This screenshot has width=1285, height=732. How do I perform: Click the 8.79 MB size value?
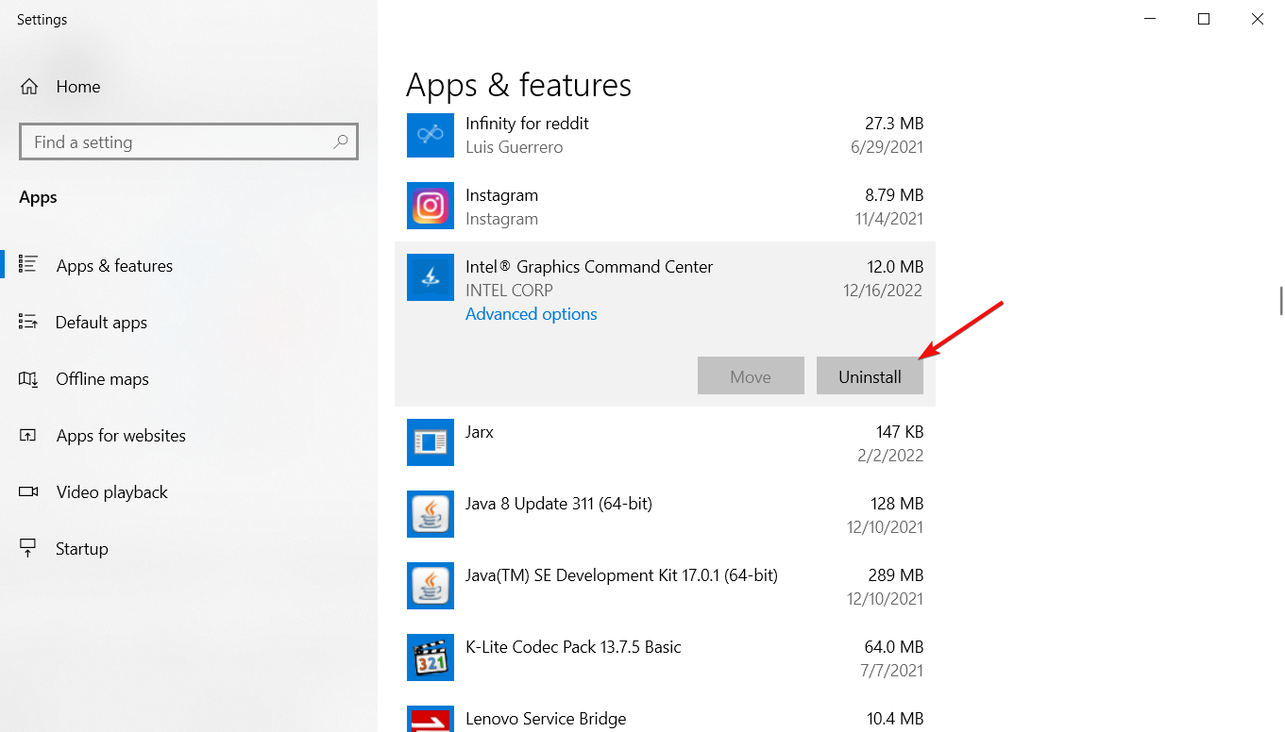tap(894, 195)
